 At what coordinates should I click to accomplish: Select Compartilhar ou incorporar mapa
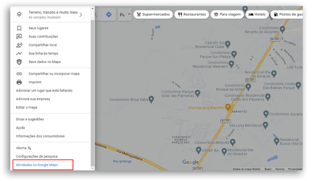pos(54,74)
